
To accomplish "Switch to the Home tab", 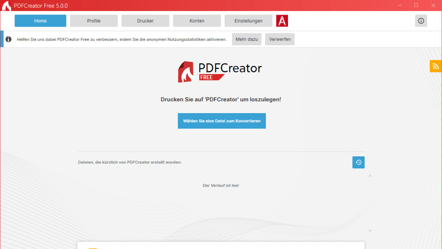I will tap(40, 21).
